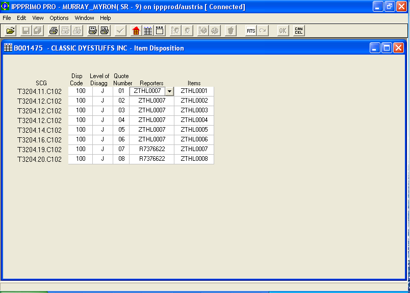This screenshot has height=293, width=410.
Task: Click the CANCEL toolbar button
Action: coord(299,31)
